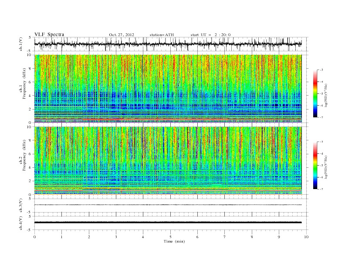Click the thick ch.4 voltage trace
The height and width of the screenshot is (266, 345).
coord(168,223)
